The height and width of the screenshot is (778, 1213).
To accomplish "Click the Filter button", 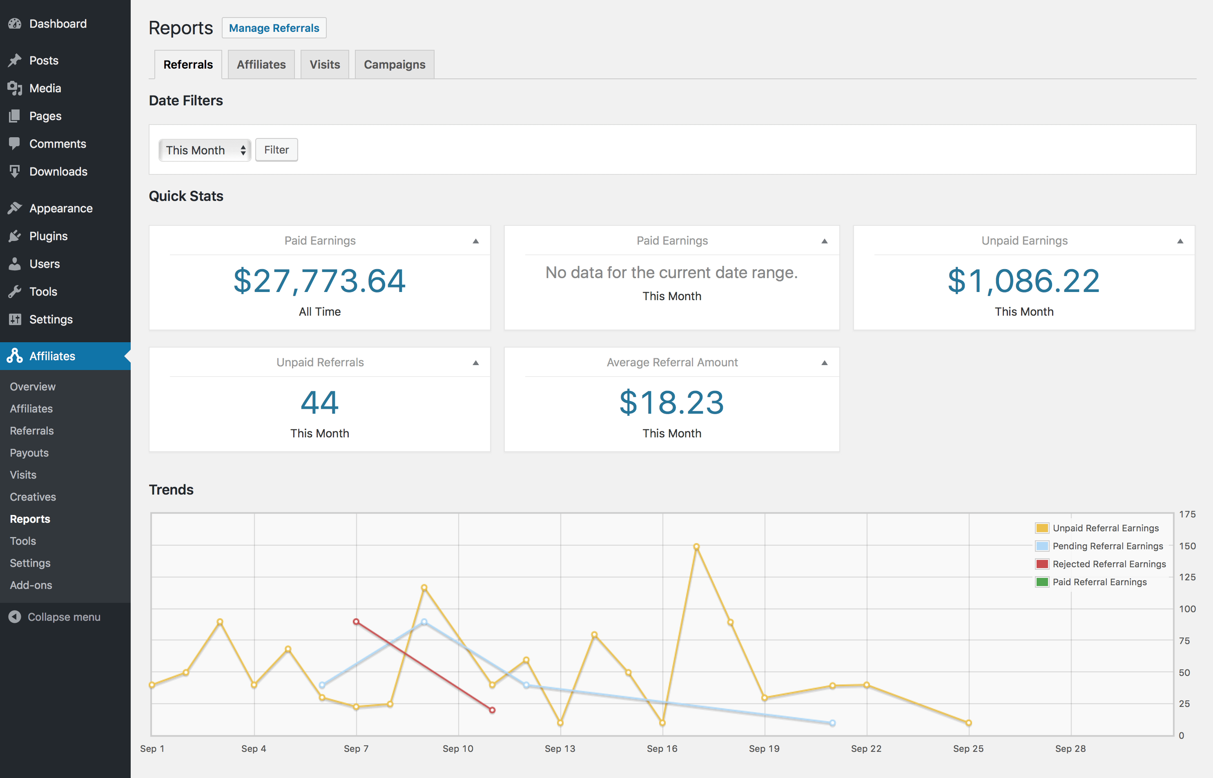I will coord(277,149).
